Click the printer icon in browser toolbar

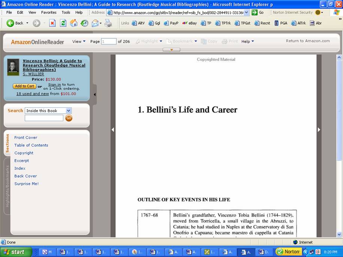pos(108,23)
